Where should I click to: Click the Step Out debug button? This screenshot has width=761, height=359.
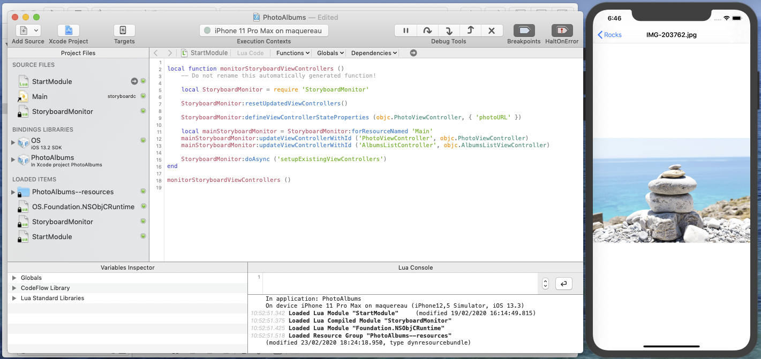click(470, 30)
